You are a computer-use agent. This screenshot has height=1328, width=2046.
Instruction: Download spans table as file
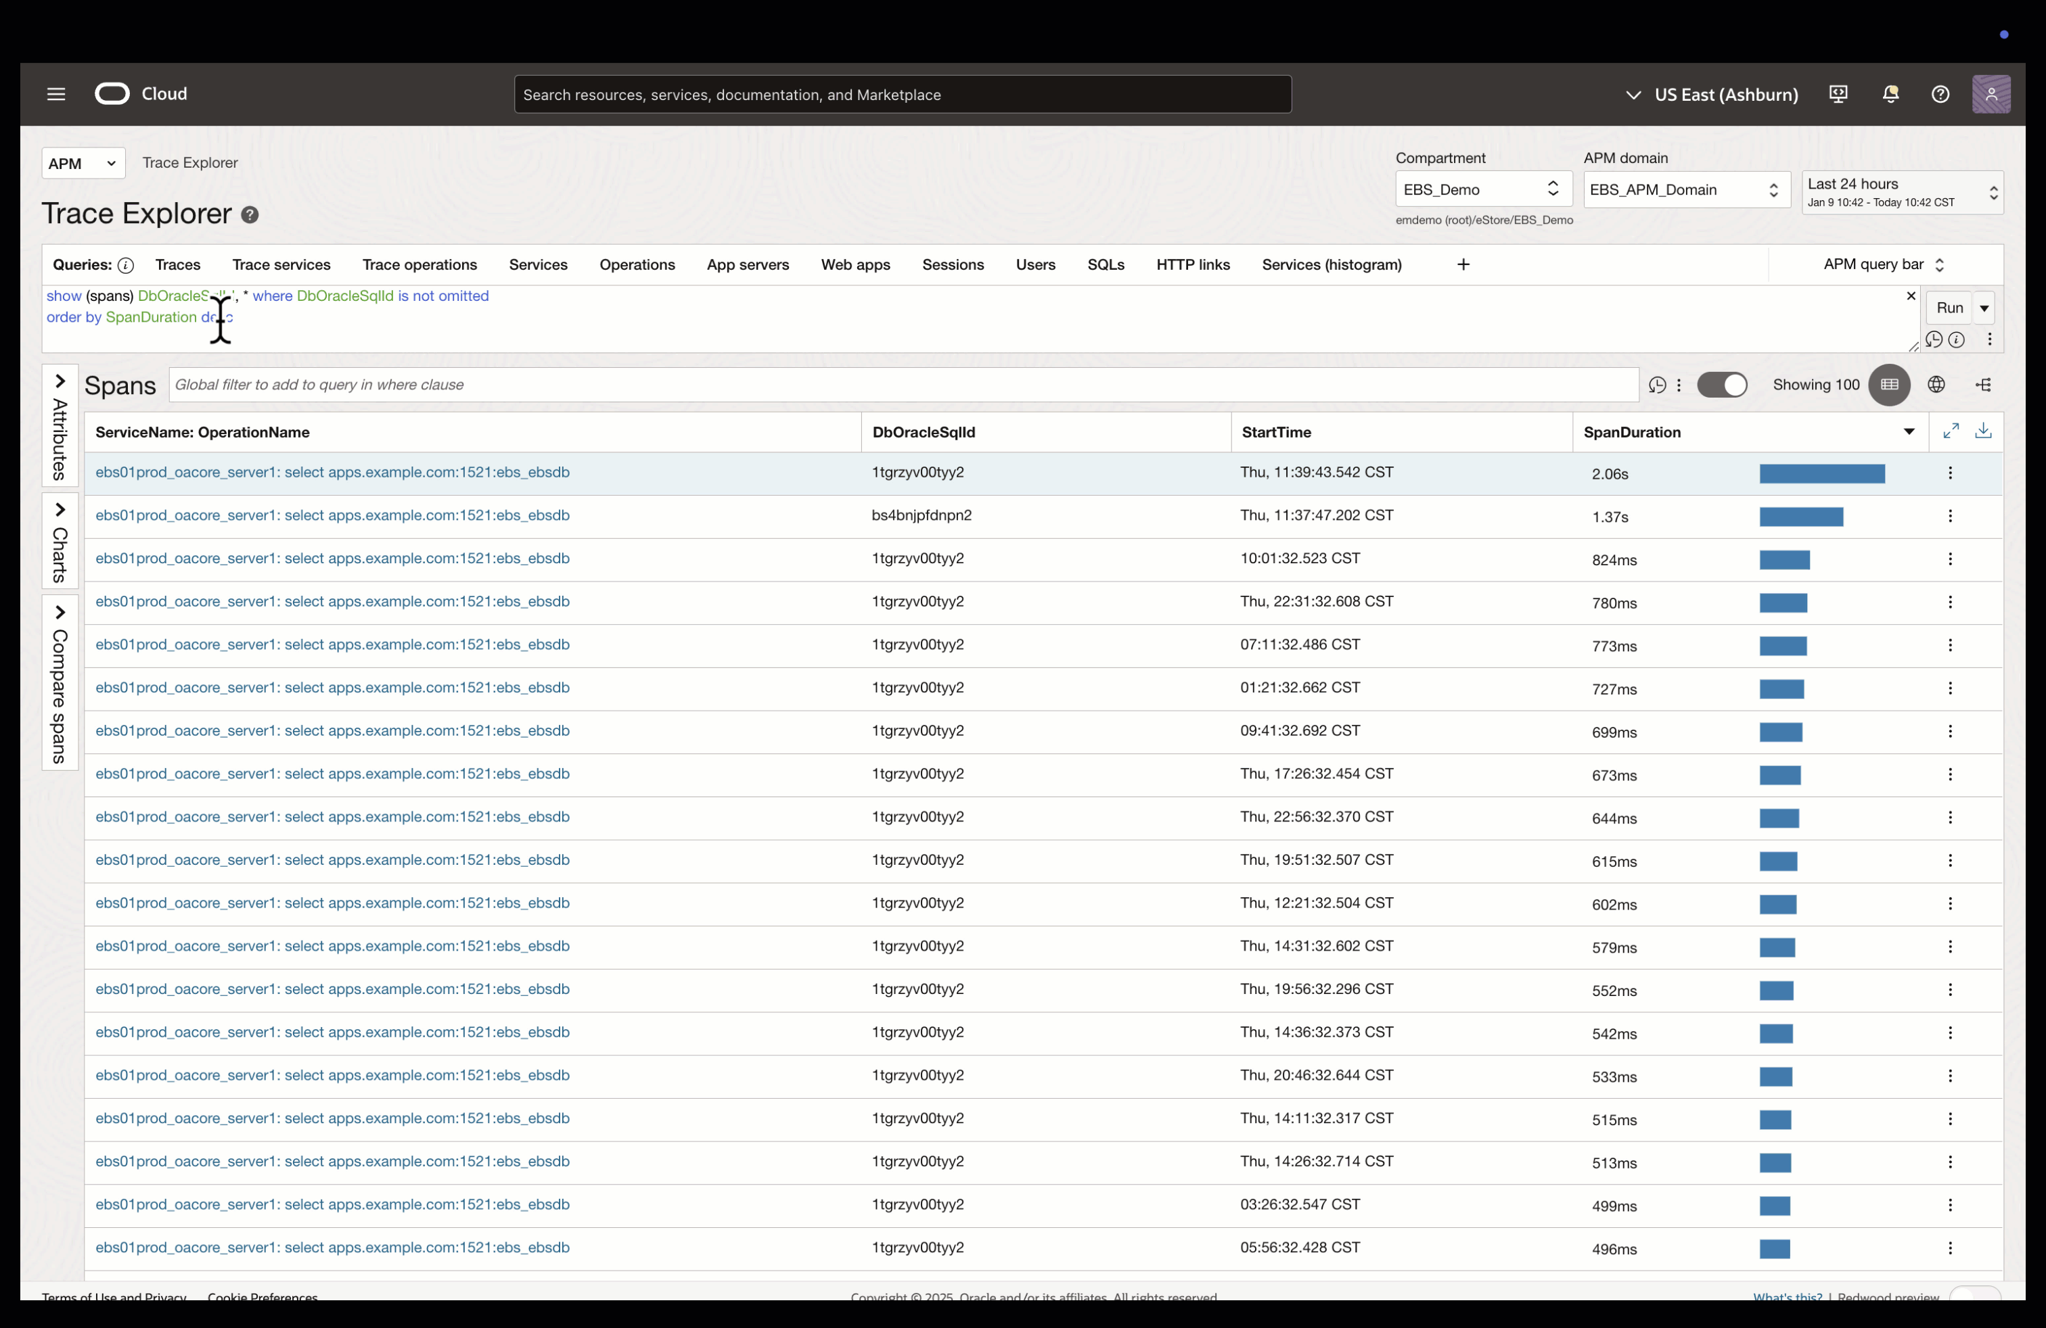(x=1983, y=431)
